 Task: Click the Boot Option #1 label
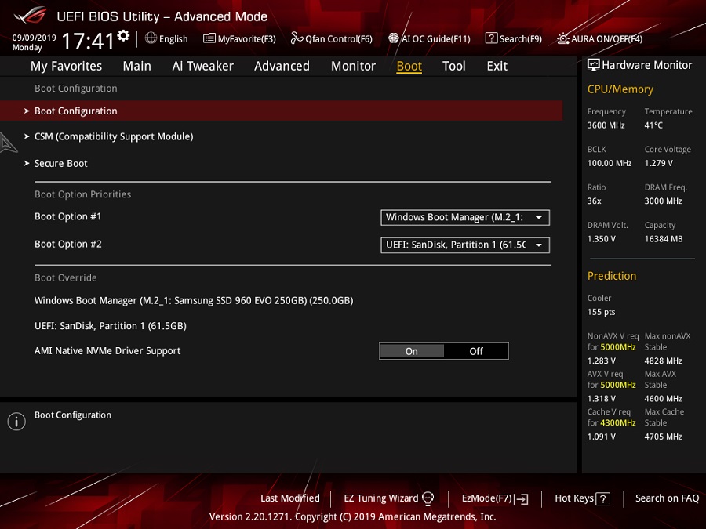[x=68, y=216]
